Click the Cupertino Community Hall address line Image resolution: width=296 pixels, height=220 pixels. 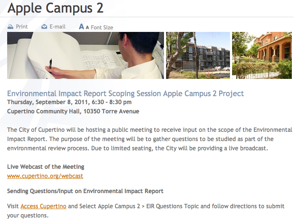coord(73,111)
